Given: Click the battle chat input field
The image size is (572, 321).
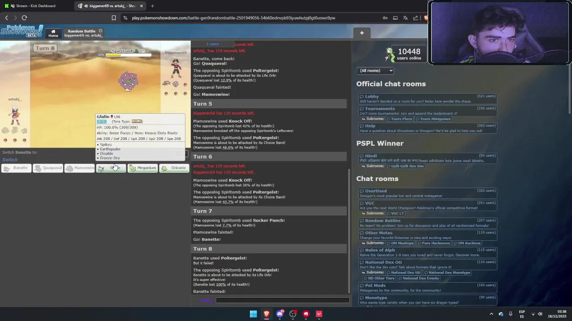Looking at the screenshot, I should click(x=282, y=300).
